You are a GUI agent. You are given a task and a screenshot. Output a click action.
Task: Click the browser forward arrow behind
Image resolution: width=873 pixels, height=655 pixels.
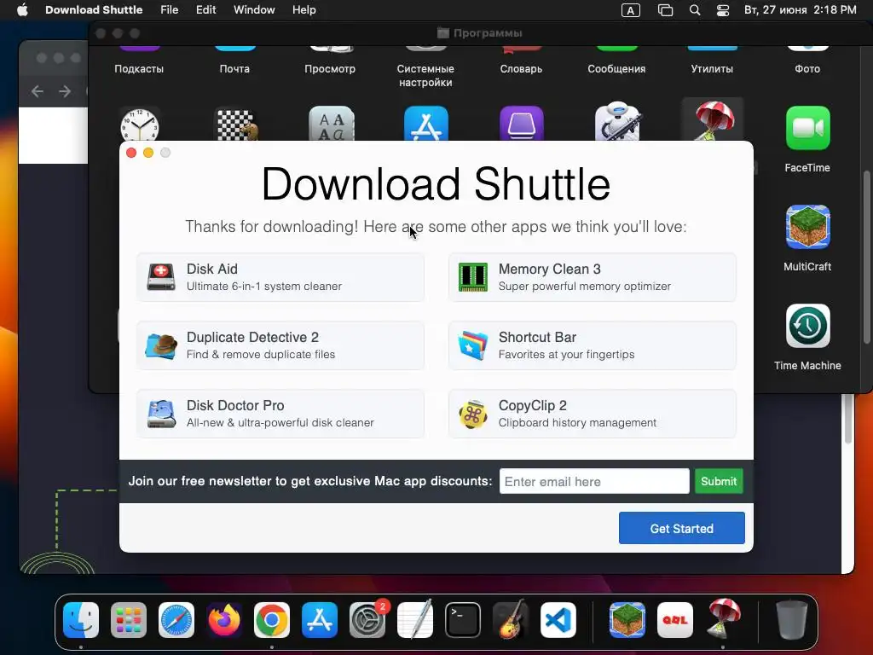(x=65, y=90)
